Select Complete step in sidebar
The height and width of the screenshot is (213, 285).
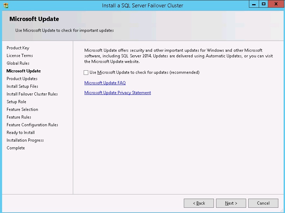[x=16, y=148]
